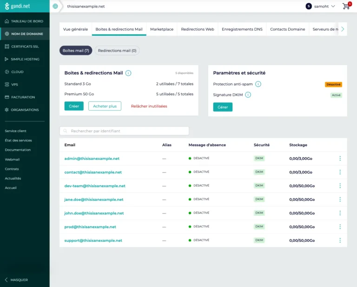
Task: Select the Boîtes mail (7) filter
Action: click(76, 51)
